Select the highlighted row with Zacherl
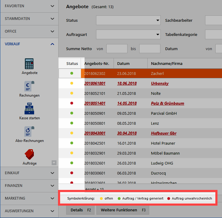The height and width of the screenshot is (218, 222). [x=140, y=73]
